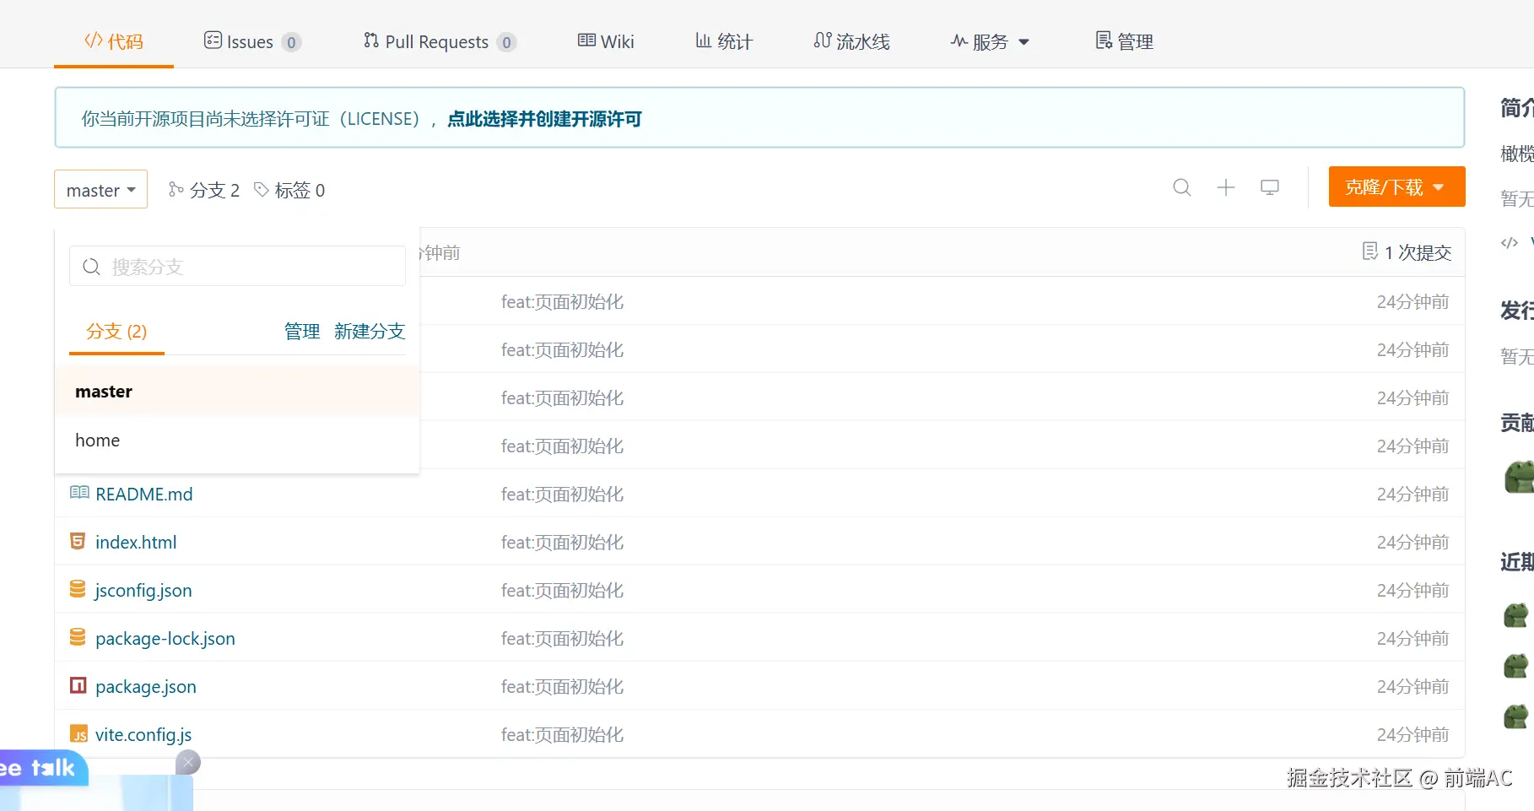Expand the master branch dropdown

100,190
